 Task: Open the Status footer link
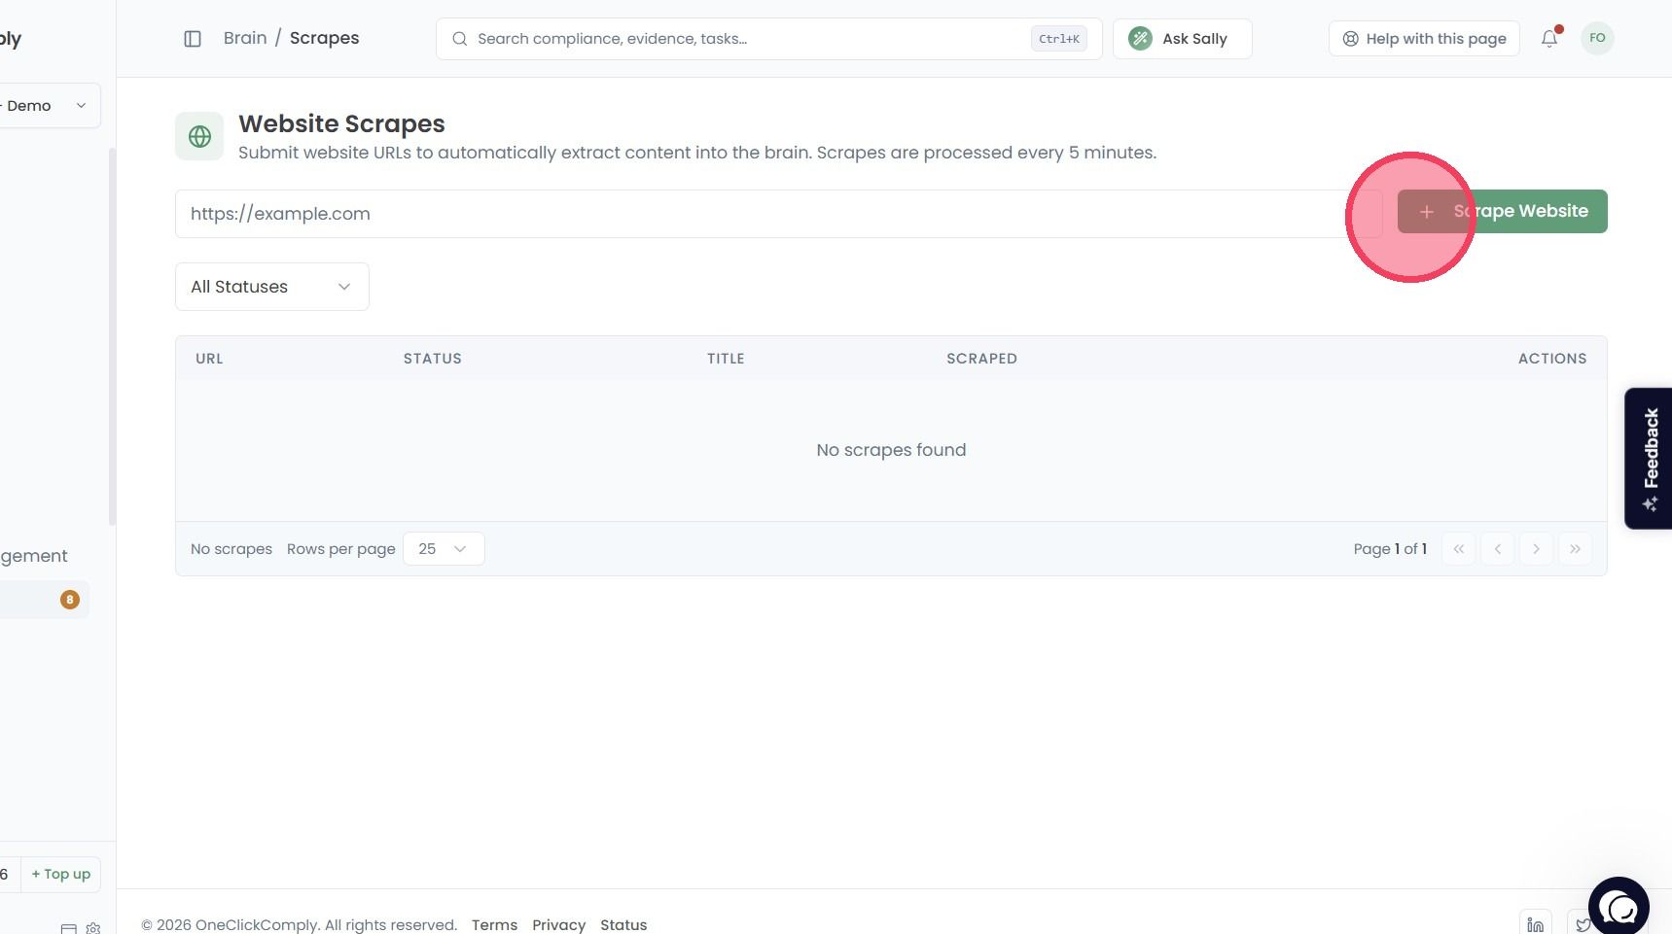623,924
